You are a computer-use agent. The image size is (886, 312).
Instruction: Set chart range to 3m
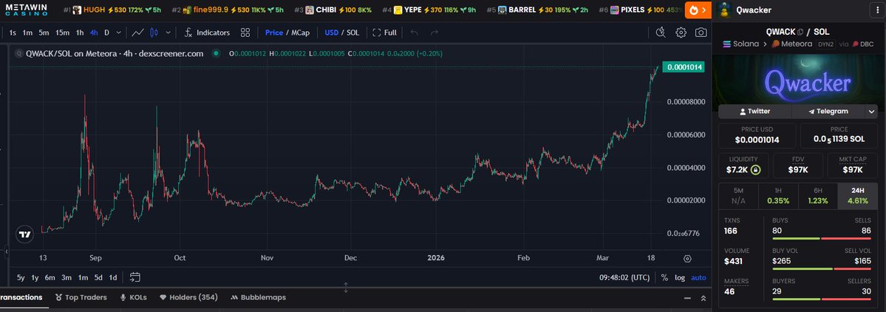coord(66,277)
